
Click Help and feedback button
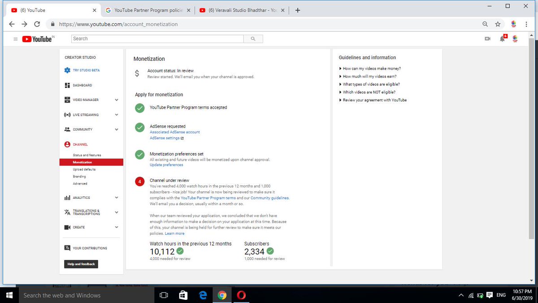click(81, 264)
